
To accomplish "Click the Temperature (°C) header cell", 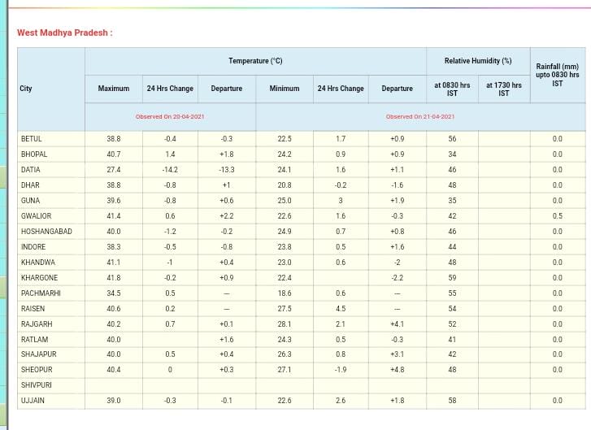I will click(255, 61).
